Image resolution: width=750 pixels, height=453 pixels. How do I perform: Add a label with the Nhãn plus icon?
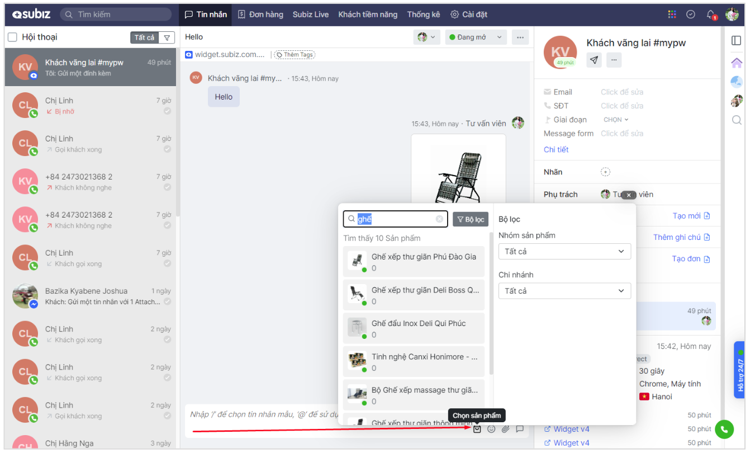coord(605,172)
